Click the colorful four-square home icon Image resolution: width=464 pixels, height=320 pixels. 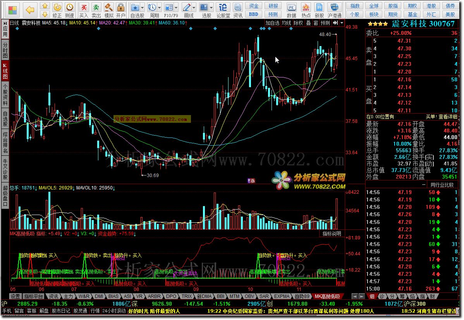tap(12, 10)
